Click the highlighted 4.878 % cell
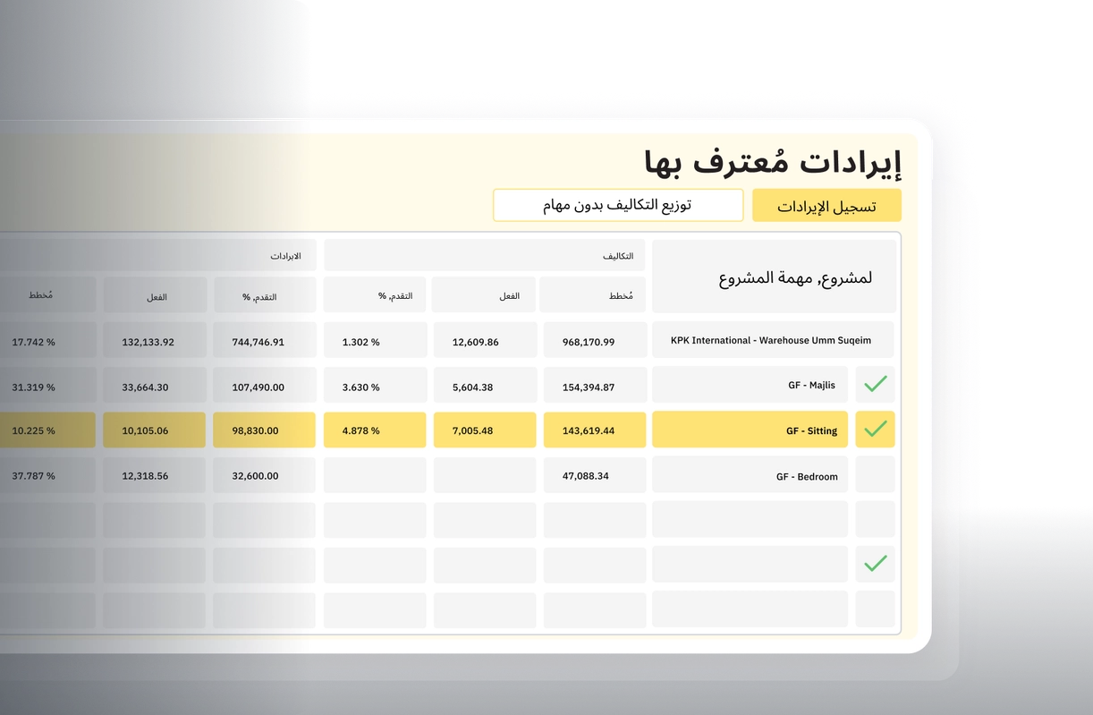Screen dimensions: 1093x715 (x=375, y=430)
